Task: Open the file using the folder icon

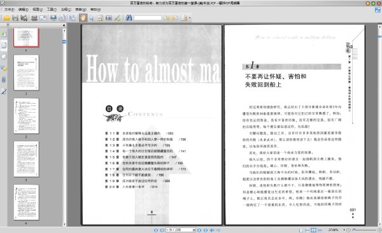Action: (6, 18)
